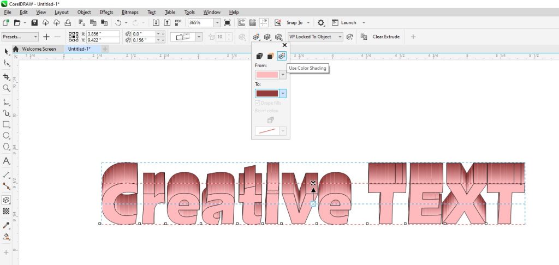Pick the Rectangle tool
The height and width of the screenshot is (265, 559).
tap(6, 124)
